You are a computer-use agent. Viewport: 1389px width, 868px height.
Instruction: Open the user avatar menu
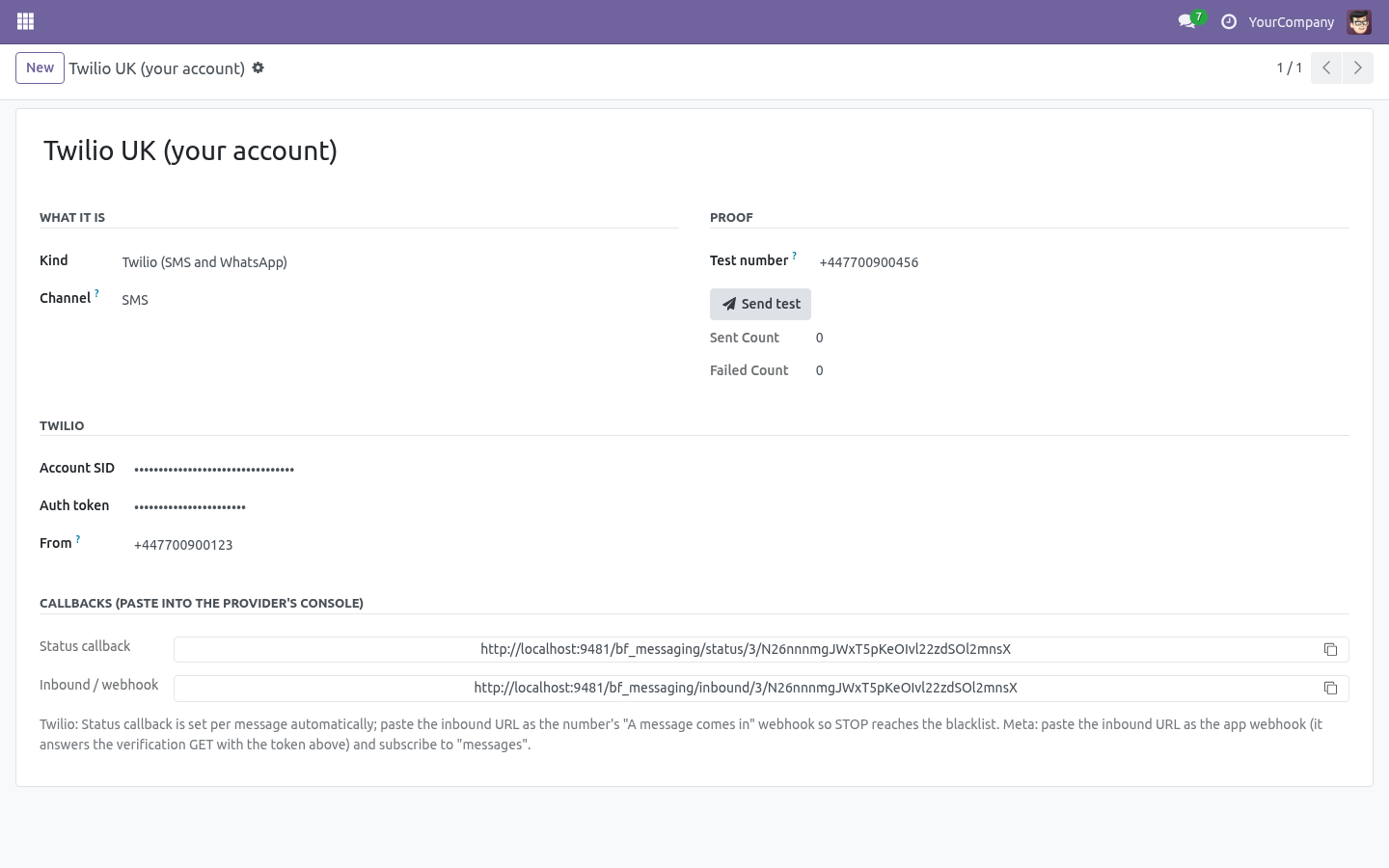[x=1359, y=21]
